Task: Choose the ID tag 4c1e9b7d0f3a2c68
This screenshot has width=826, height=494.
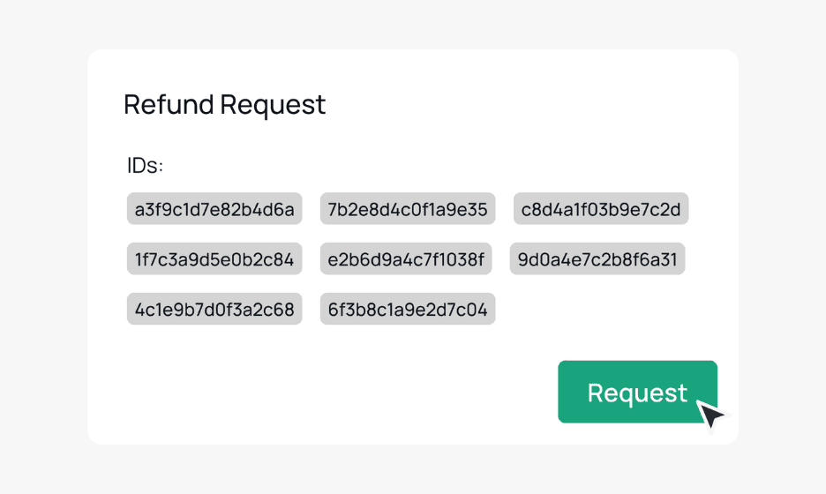Action: [x=214, y=310]
